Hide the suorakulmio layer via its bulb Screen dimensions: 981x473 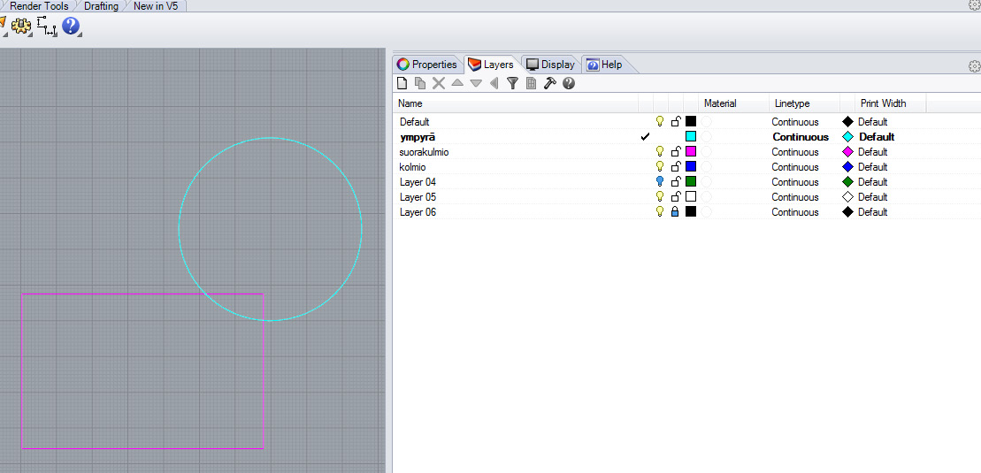659,151
